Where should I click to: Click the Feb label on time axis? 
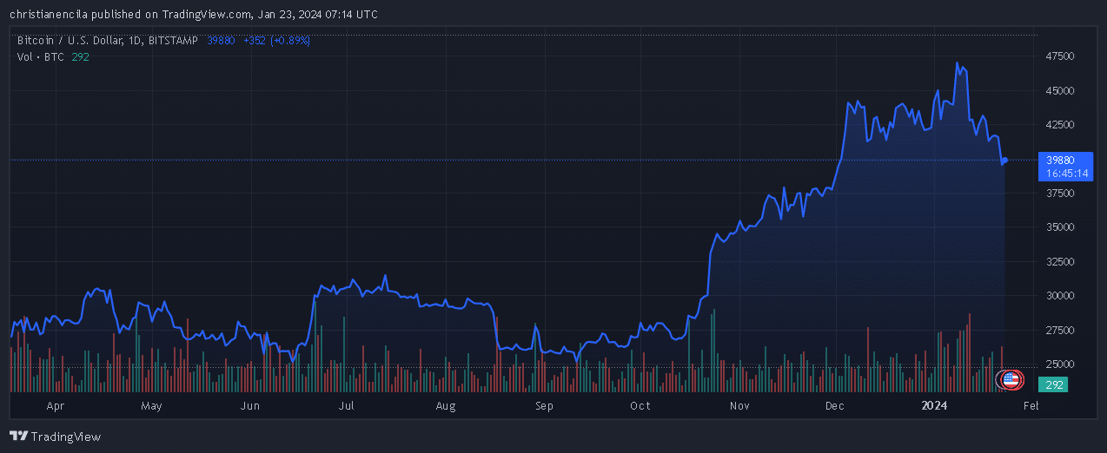coord(1031,405)
